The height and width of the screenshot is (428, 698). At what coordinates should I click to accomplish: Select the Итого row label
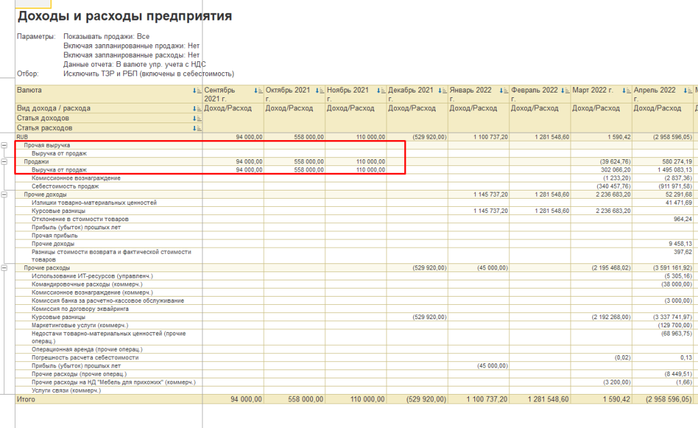tap(26, 399)
